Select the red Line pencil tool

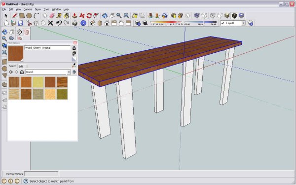(14, 16)
